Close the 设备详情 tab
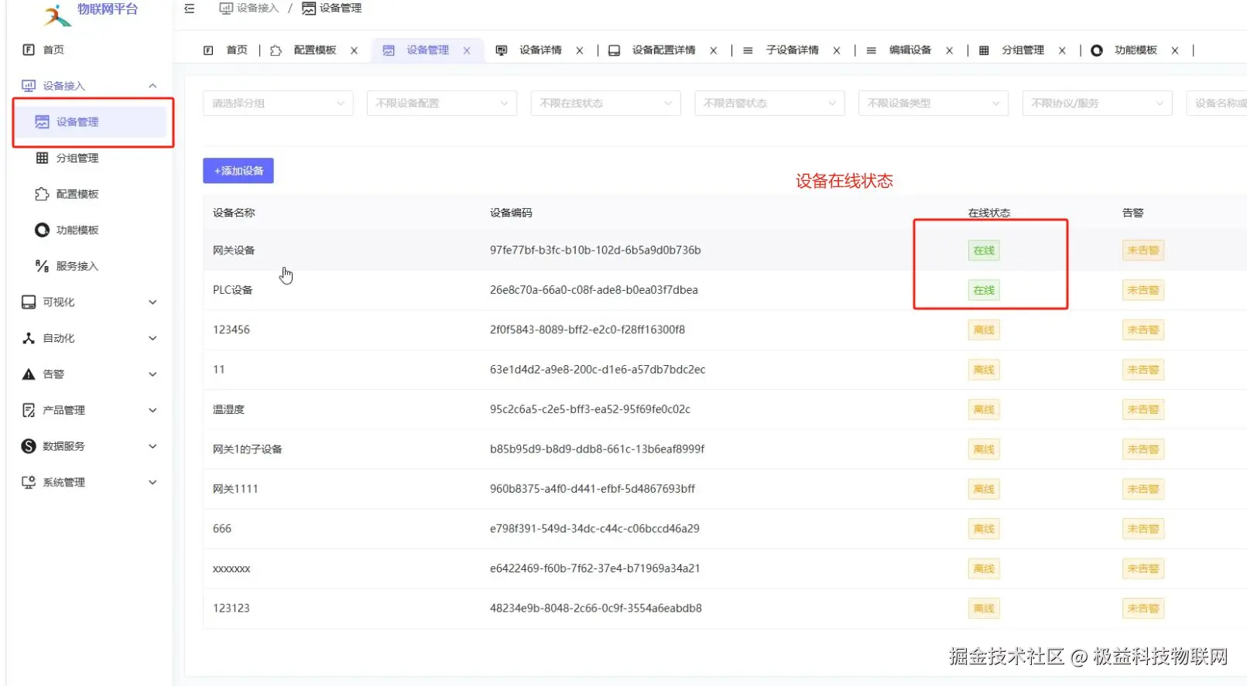The width and height of the screenshot is (1247, 686). pyautogui.click(x=580, y=50)
